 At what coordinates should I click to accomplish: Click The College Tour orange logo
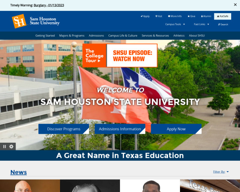pyautogui.click(x=94, y=56)
